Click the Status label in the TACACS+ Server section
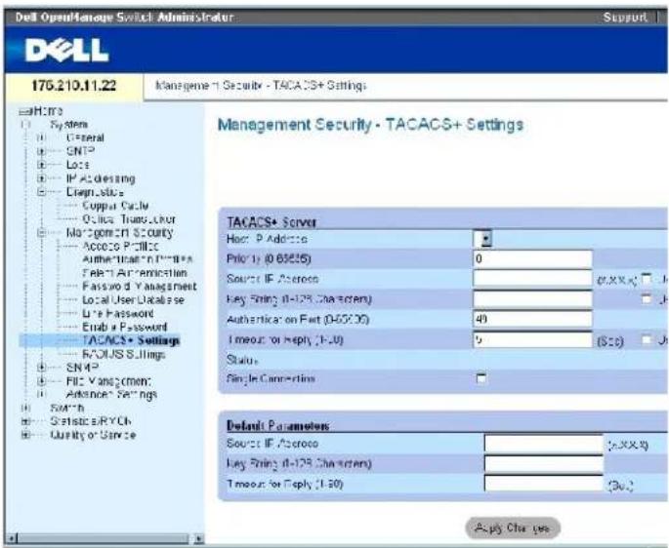Viewport: 669px width, 548px height. (x=242, y=360)
